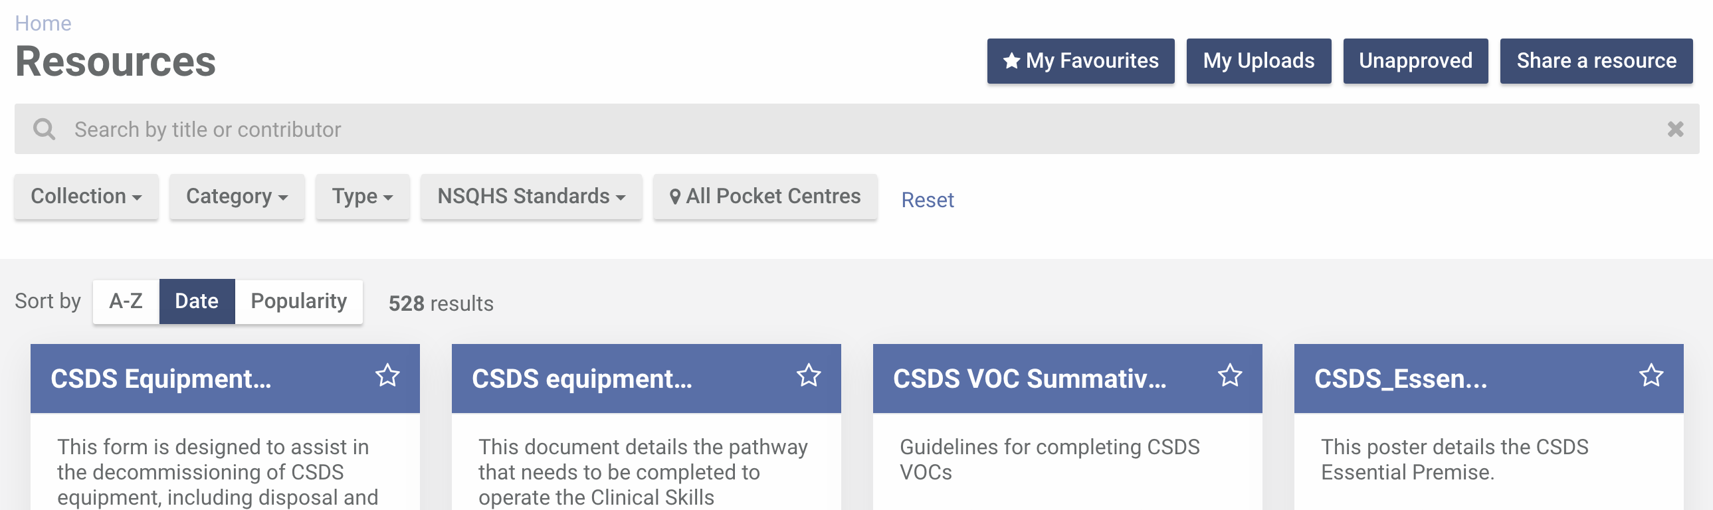Sort results by Popularity
Screen dimensions: 1713x510
click(x=298, y=301)
